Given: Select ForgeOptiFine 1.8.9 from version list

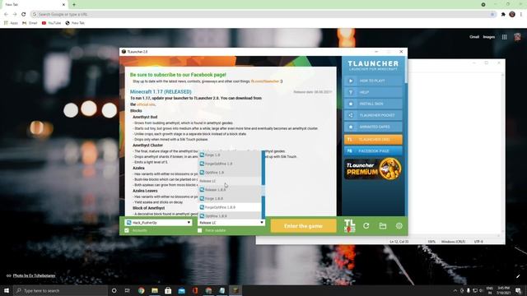Looking at the screenshot, I should [230, 207].
